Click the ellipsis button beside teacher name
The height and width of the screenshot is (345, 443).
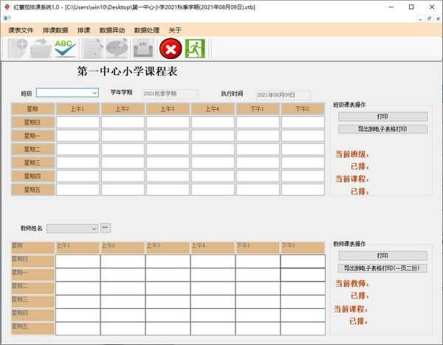click(x=105, y=228)
